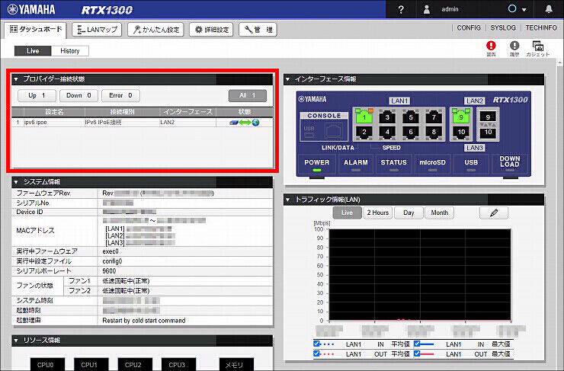
Task: Select Live traffic view
Action: (347, 213)
